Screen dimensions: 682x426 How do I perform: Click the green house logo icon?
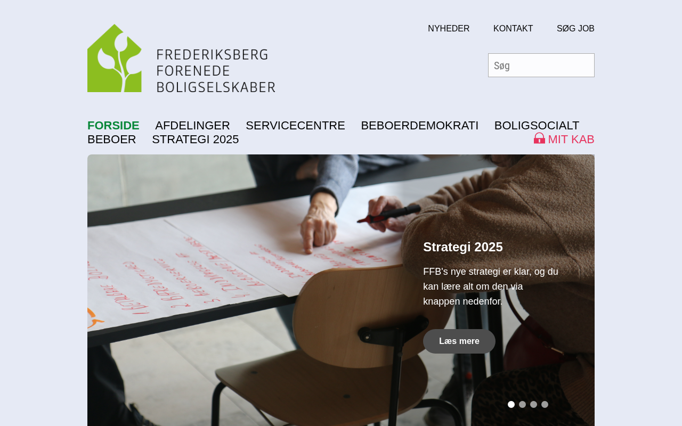115,58
